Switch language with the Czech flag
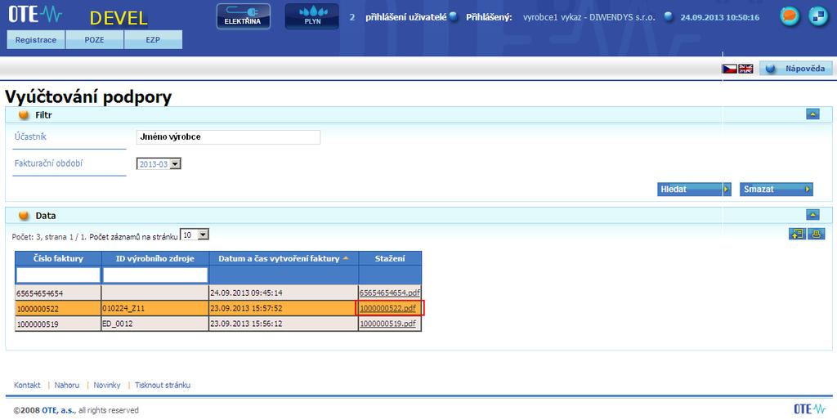 [x=729, y=69]
